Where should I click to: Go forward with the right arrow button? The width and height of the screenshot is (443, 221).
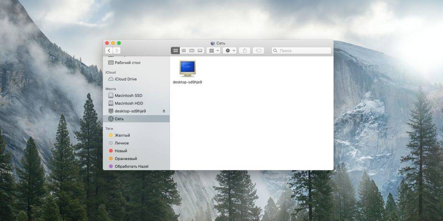(x=117, y=51)
